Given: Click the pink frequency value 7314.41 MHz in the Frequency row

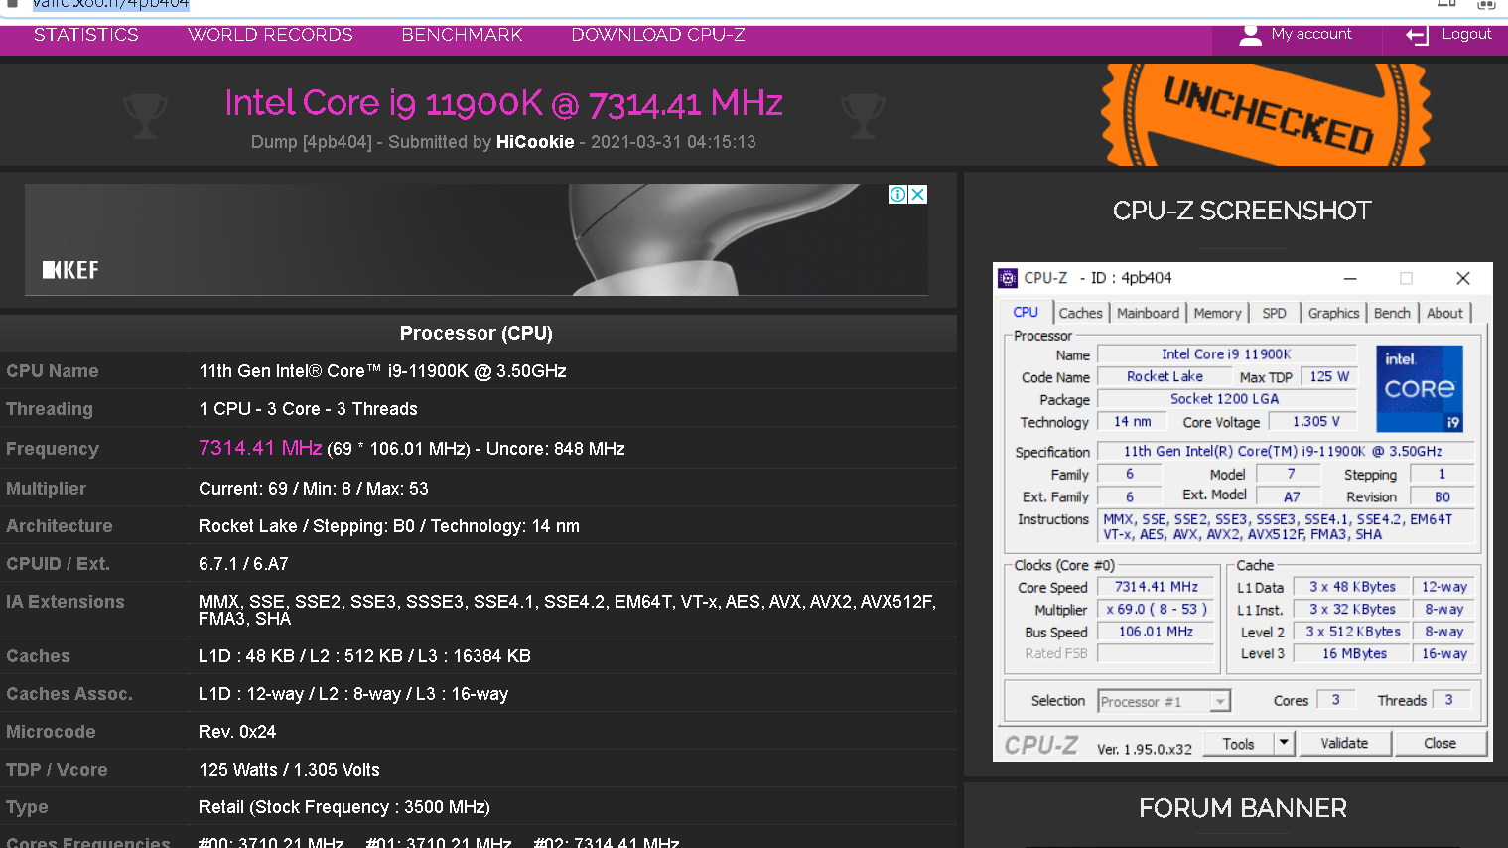Looking at the screenshot, I should point(260,448).
